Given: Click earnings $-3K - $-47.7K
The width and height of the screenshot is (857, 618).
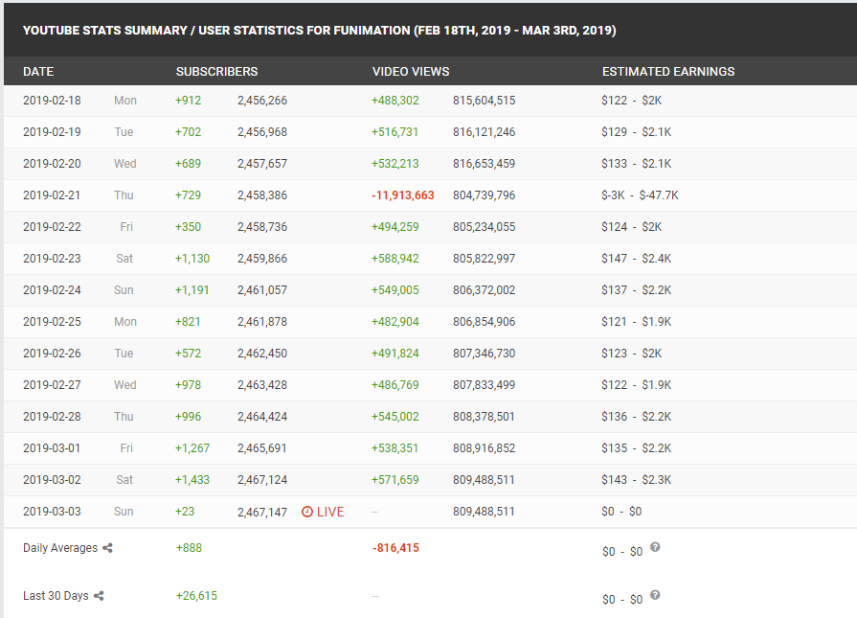Looking at the screenshot, I should pos(640,195).
